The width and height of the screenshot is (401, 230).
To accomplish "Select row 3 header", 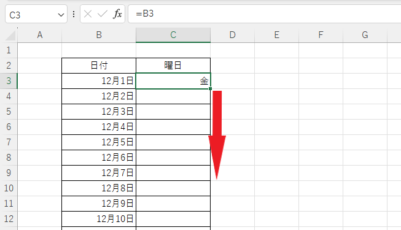I will click(x=9, y=81).
